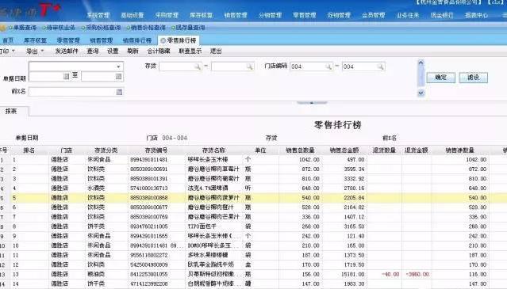Click magnifier in second 门店编码 field

(380, 67)
